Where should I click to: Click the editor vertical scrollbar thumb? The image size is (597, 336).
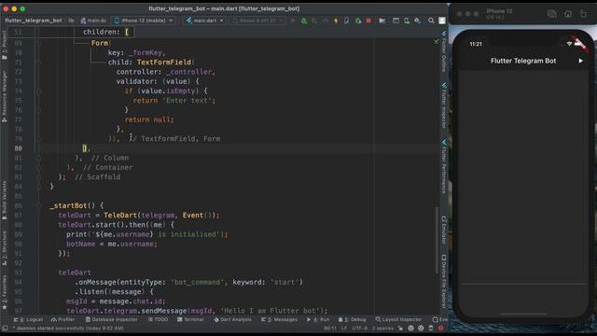tap(437, 240)
